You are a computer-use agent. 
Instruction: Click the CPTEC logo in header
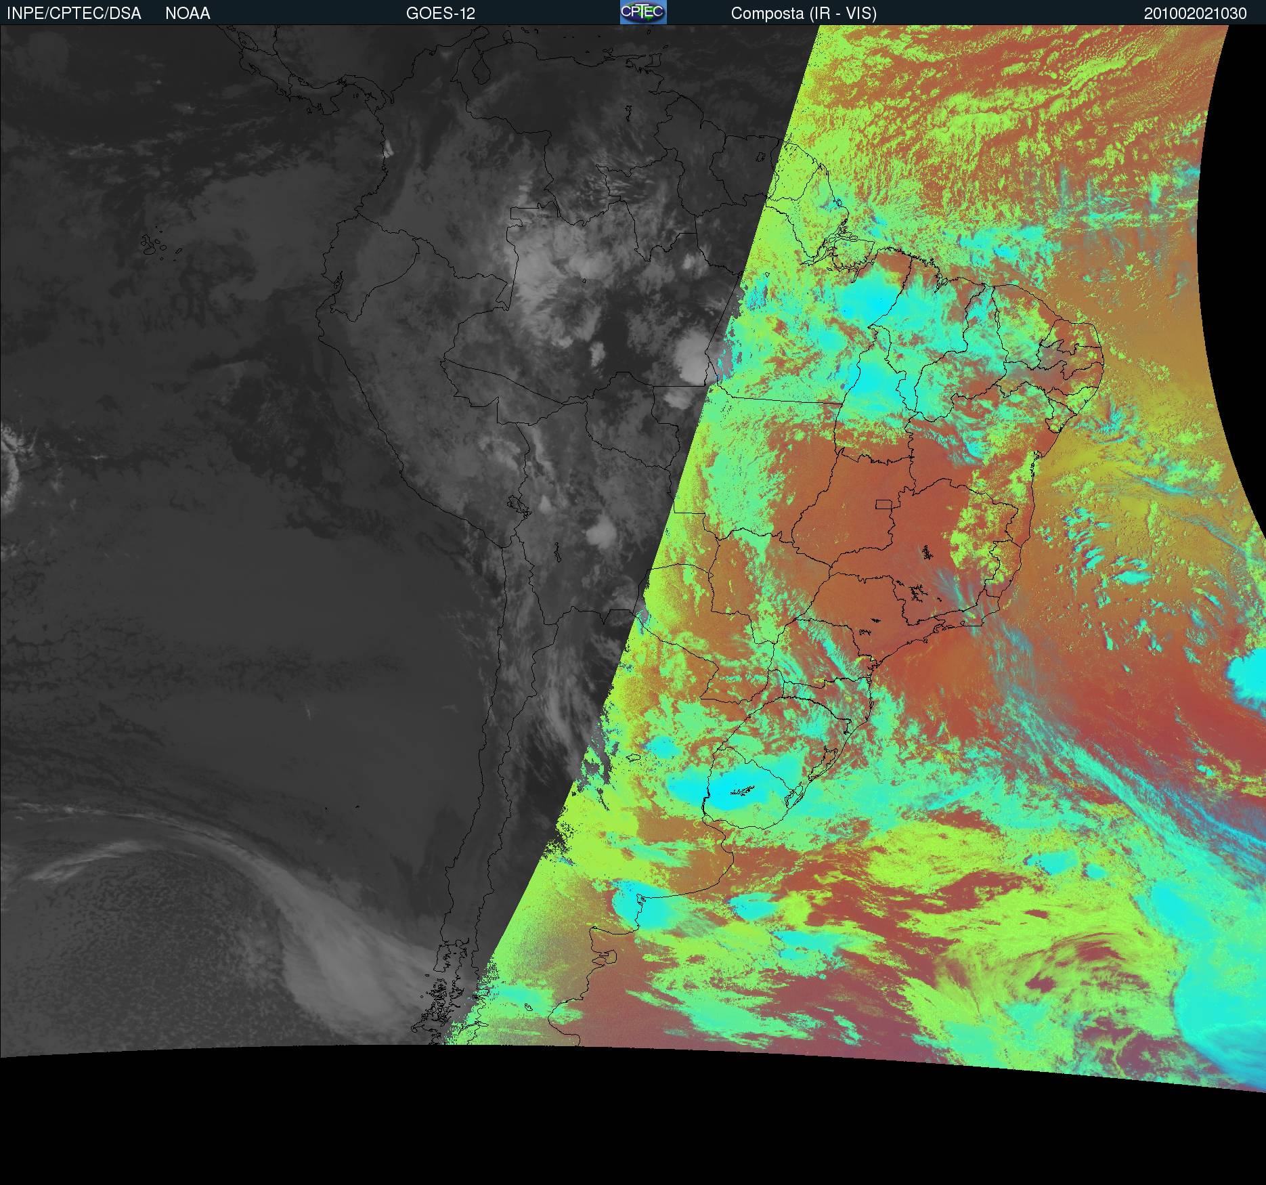643,12
